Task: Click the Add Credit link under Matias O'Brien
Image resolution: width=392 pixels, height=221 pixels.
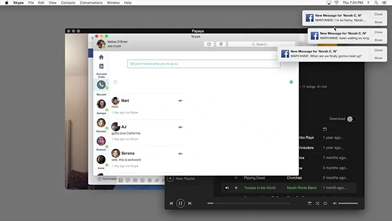Action: (114, 46)
